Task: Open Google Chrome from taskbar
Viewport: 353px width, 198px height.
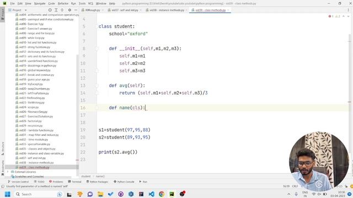Action: (x=162, y=194)
